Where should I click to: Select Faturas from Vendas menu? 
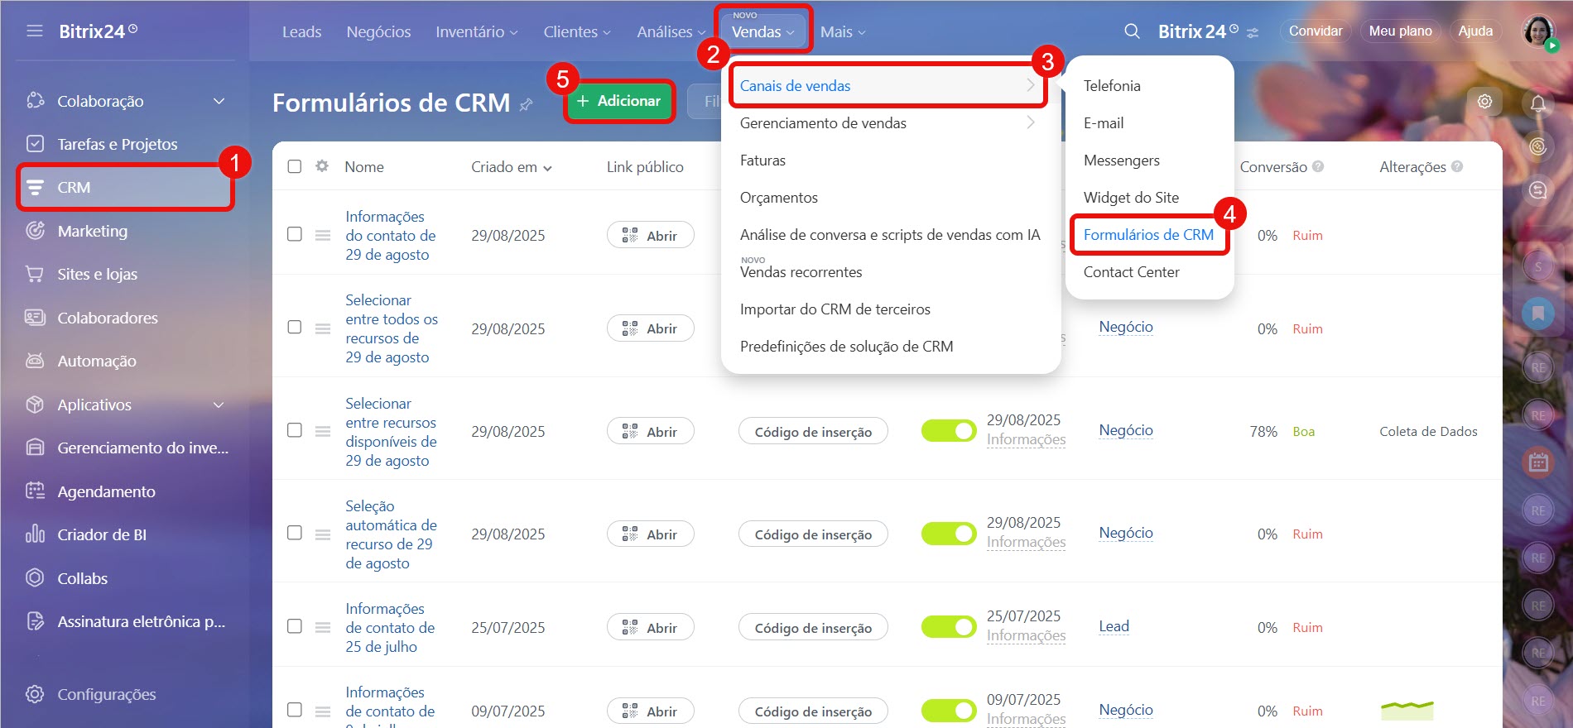pos(762,160)
